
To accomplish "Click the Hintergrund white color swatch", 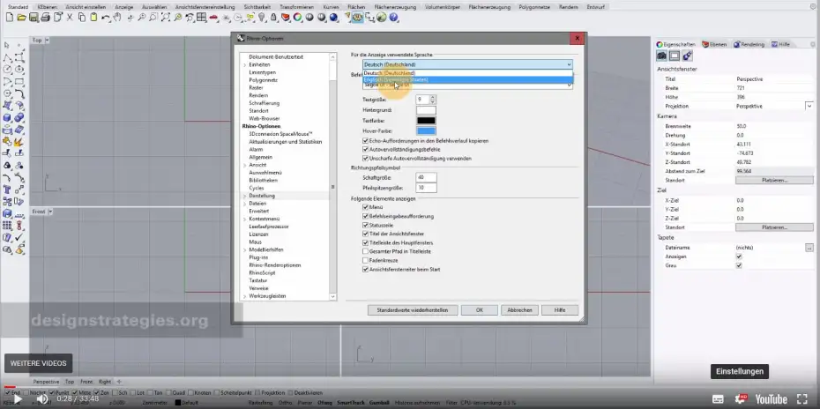I will [426, 110].
